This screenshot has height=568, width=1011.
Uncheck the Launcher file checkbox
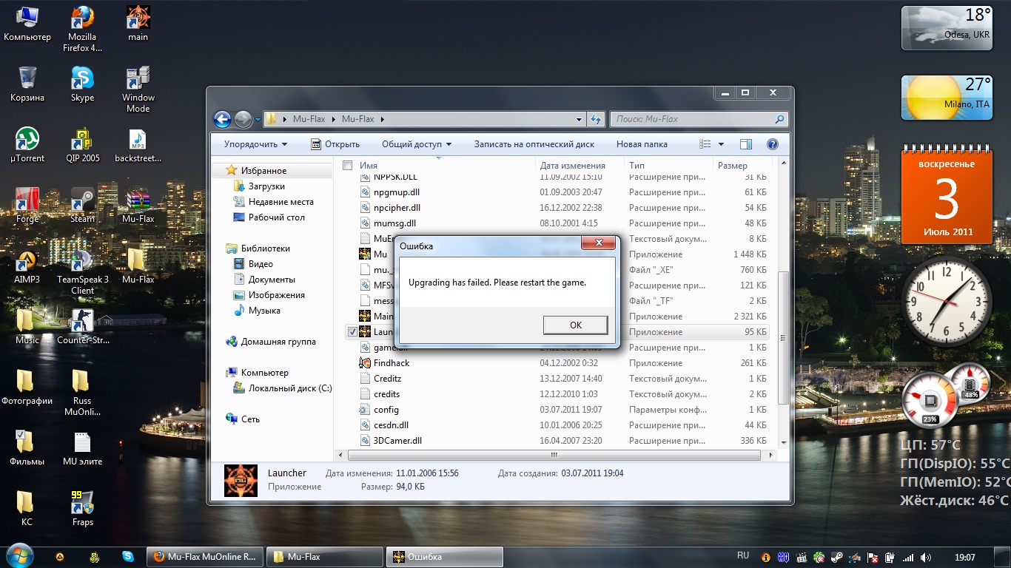[352, 332]
